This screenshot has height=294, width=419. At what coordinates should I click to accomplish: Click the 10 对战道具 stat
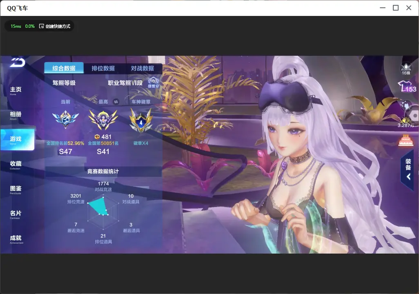(x=131, y=198)
